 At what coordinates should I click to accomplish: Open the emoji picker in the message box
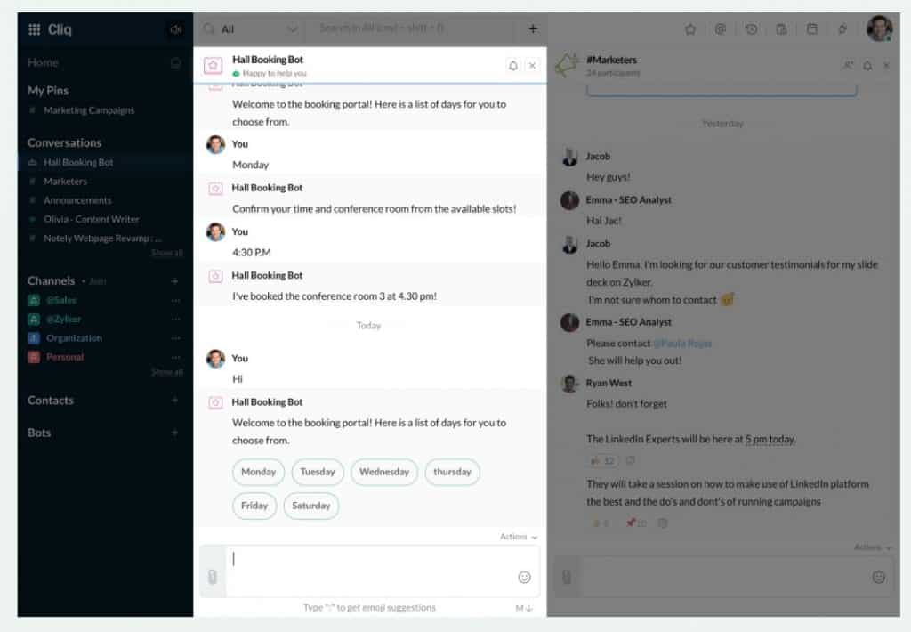click(524, 577)
